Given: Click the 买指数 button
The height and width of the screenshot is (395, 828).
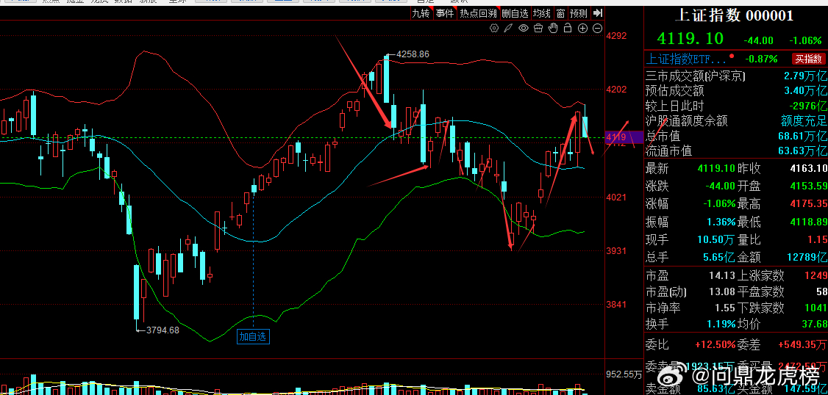Looking at the screenshot, I should [x=808, y=59].
